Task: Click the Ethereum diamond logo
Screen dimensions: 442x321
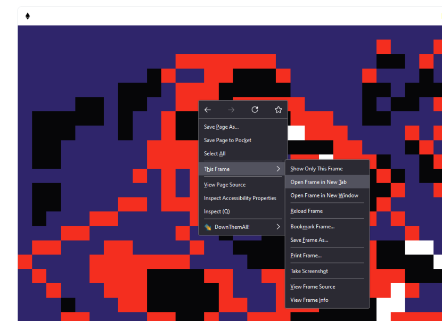Action: click(28, 16)
